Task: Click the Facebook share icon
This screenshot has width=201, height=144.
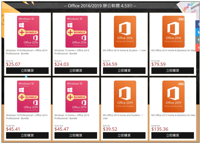Action: pos(197,24)
